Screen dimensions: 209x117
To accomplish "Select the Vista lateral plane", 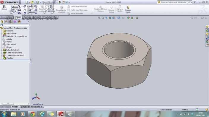I will (x=9, y=44).
